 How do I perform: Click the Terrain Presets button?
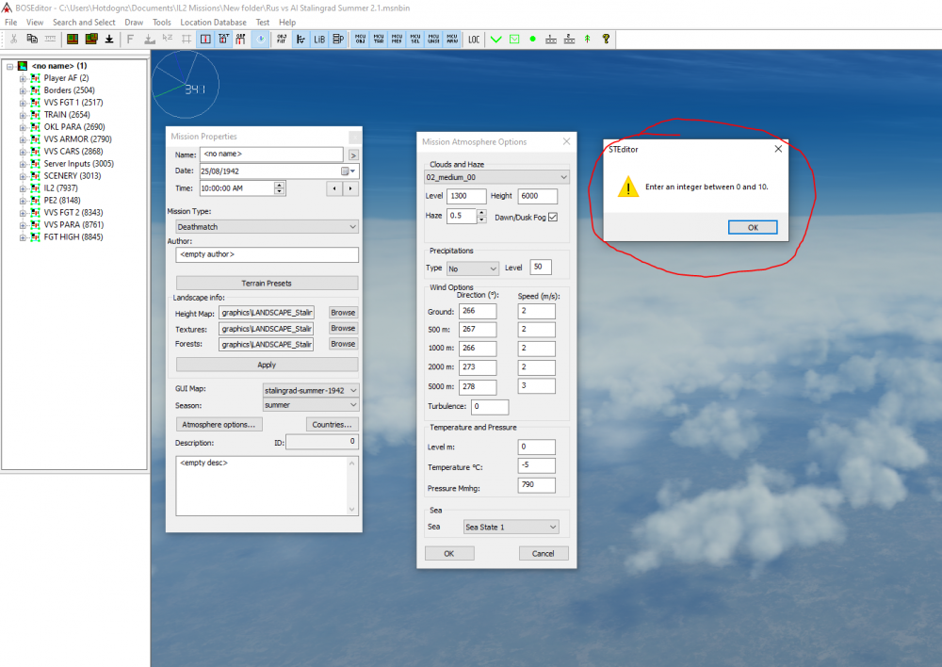pos(267,283)
